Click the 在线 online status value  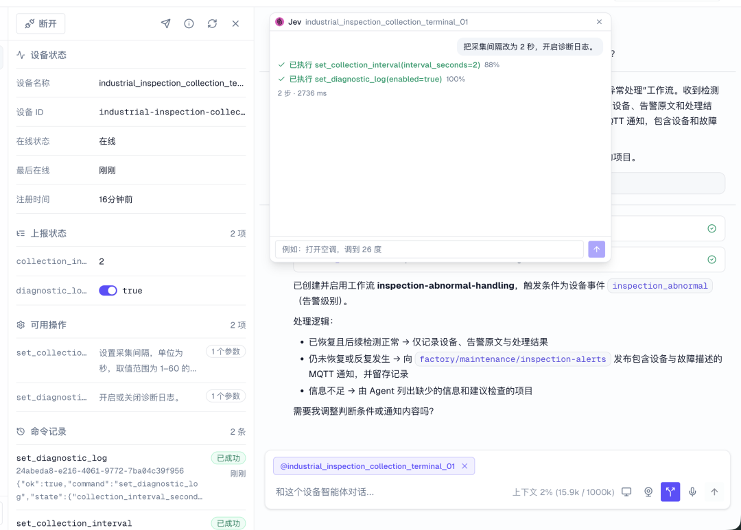(x=107, y=141)
